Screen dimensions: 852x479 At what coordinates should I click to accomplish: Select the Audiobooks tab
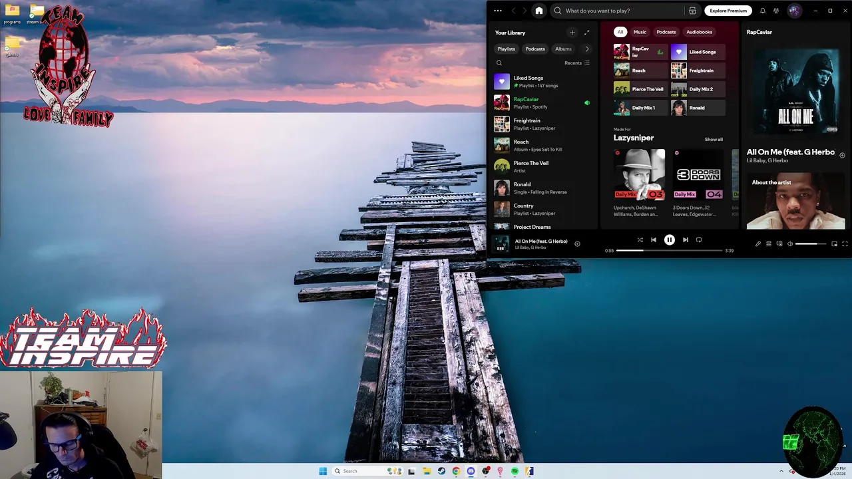(699, 32)
